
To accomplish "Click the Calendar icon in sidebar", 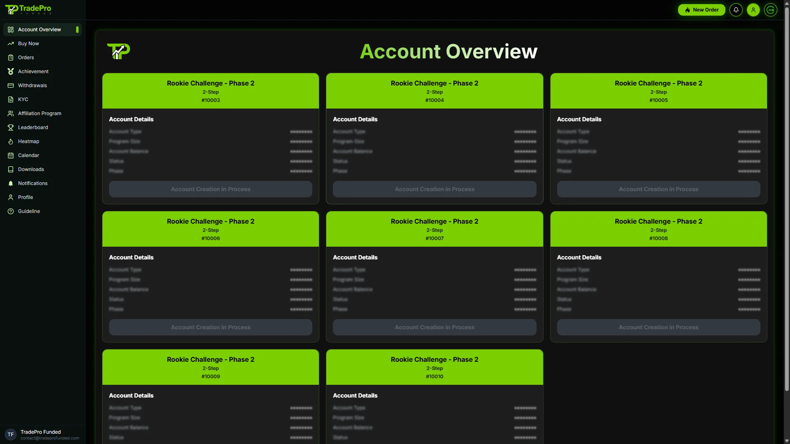I will coord(11,155).
